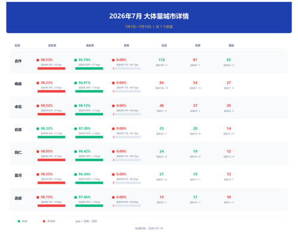Screen dimensions: 298x232
Task: Click the green value 17
Action: [x=195, y=197]
